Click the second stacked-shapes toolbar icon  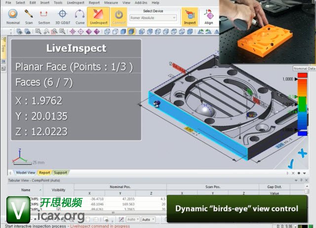[28, 32]
